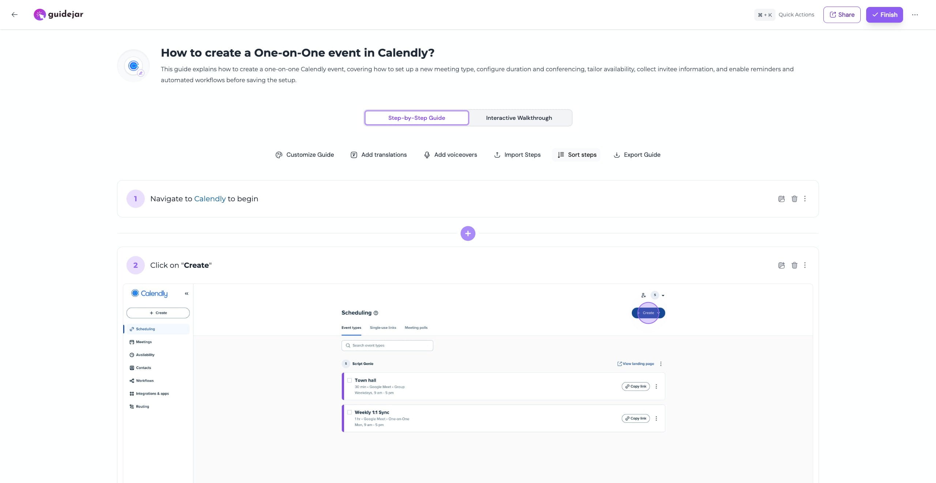Image resolution: width=936 pixels, height=483 pixels.
Task: Click the step 2 screenshot thumbnail
Action: coord(468,384)
